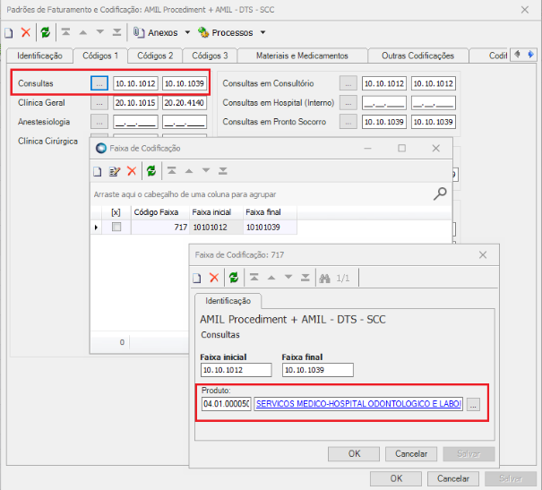Click red Delete X in Faixa de Codificação list window
The width and height of the screenshot is (542, 490).
pos(132,171)
